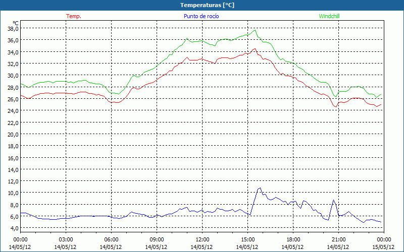This screenshot has width=404, height=252.
Task: Click the 06:00 time axis label
Action: point(111,240)
